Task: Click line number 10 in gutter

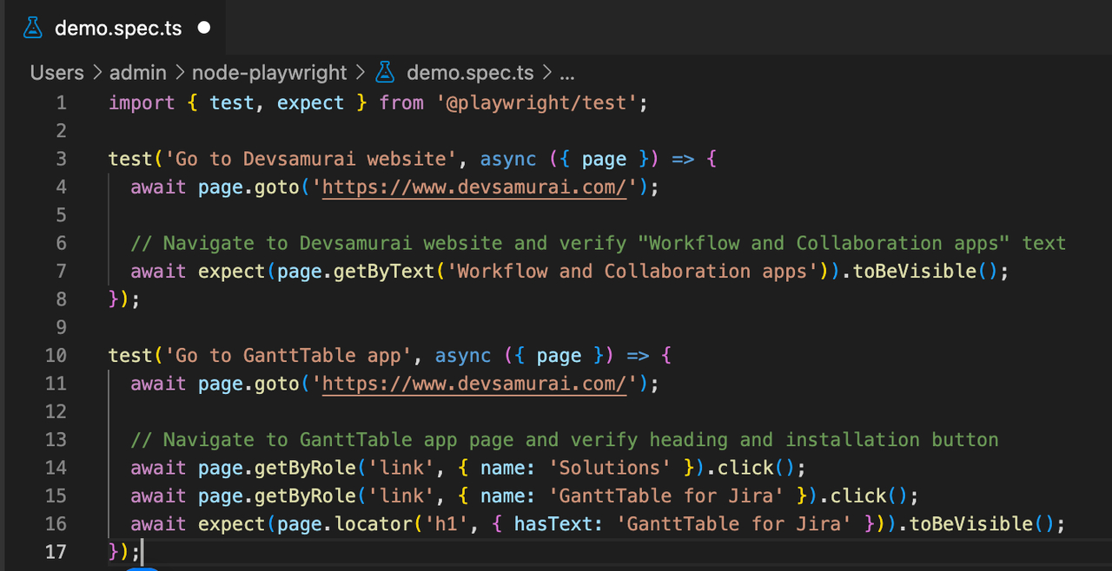Action: coord(56,356)
